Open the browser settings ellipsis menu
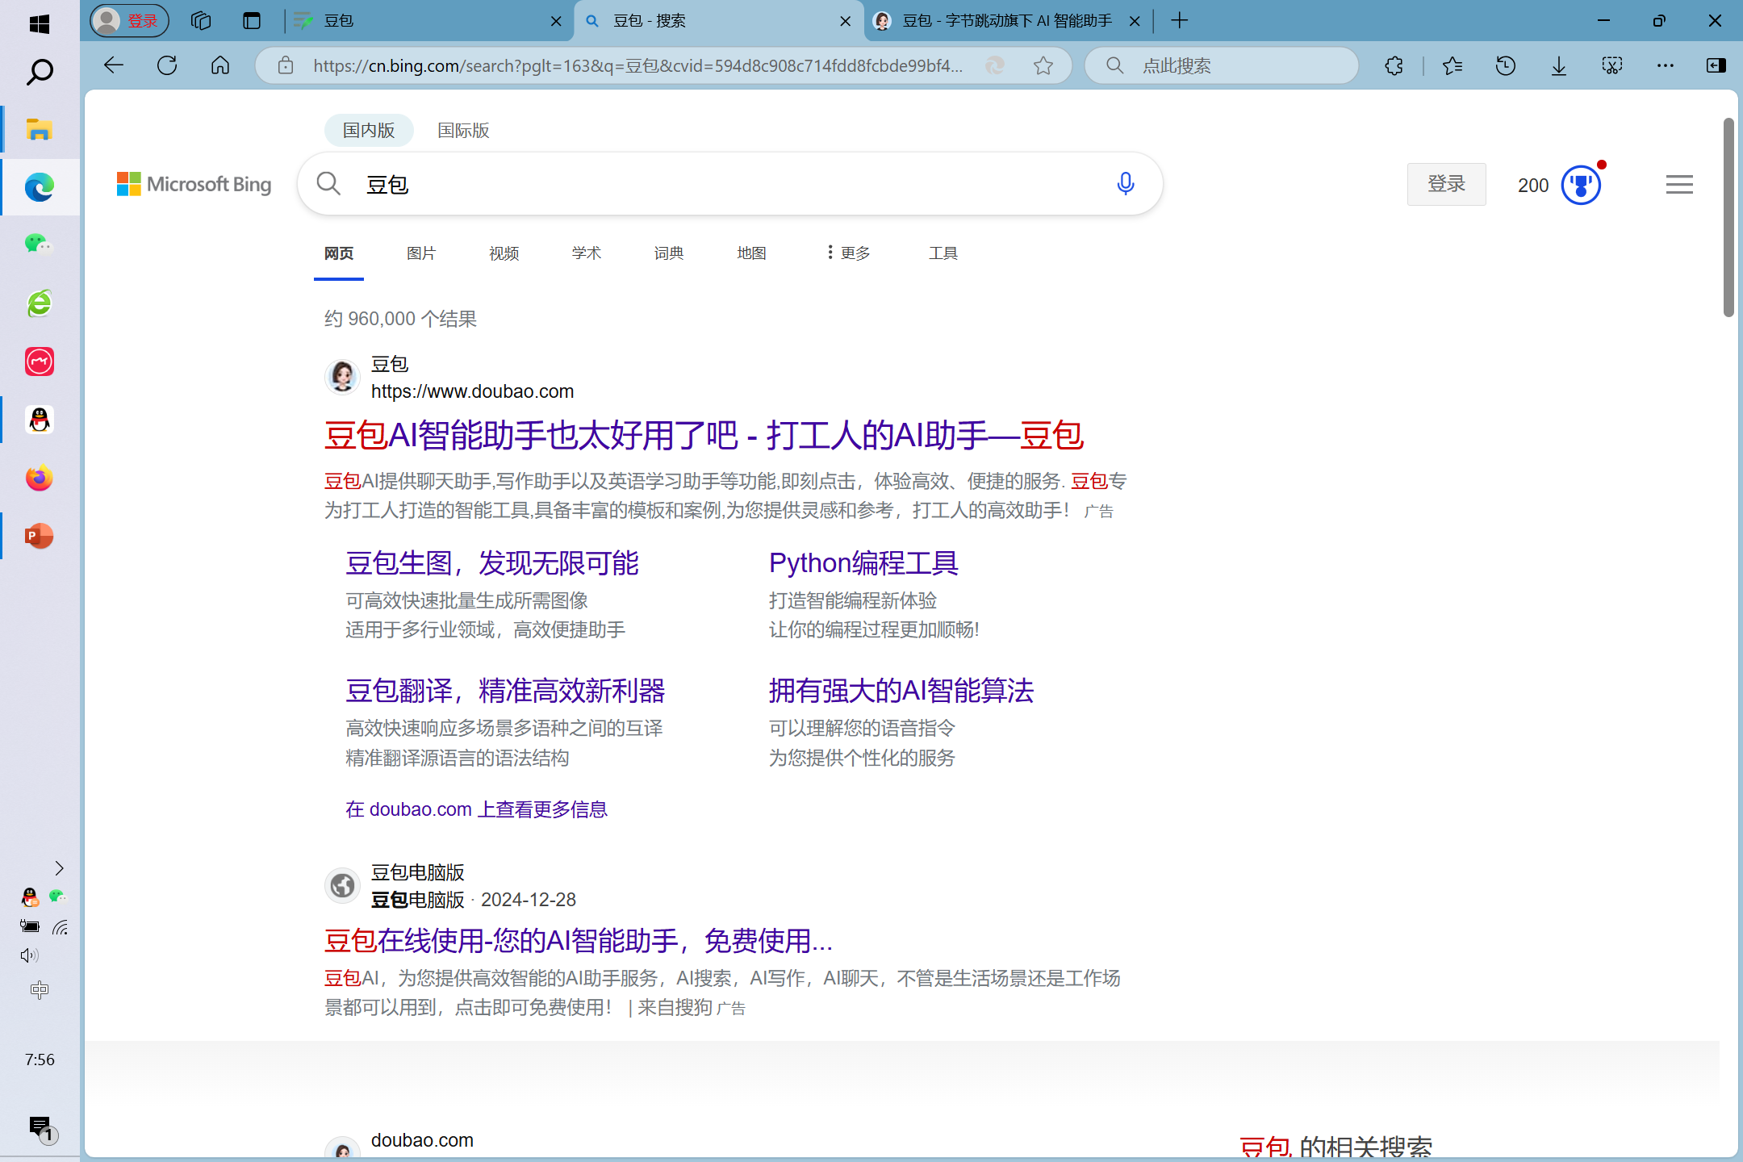Image resolution: width=1743 pixels, height=1162 pixels. pyautogui.click(x=1666, y=65)
